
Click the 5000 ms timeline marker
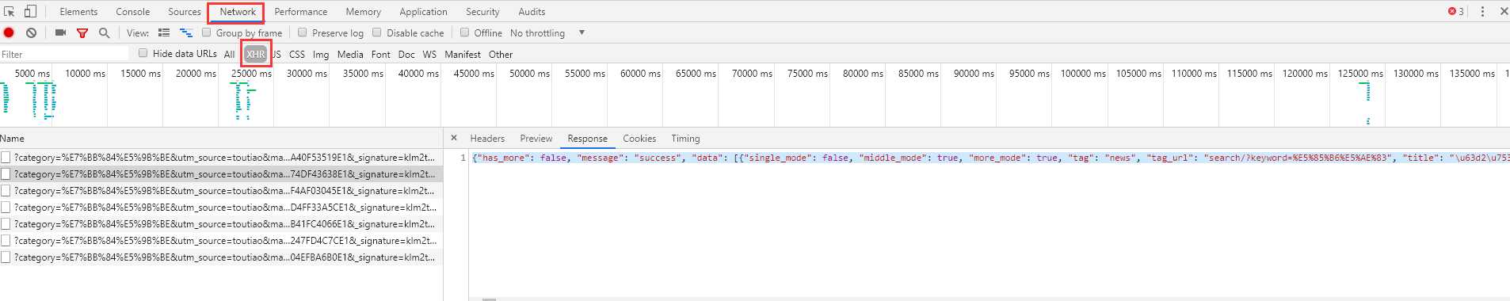point(32,73)
